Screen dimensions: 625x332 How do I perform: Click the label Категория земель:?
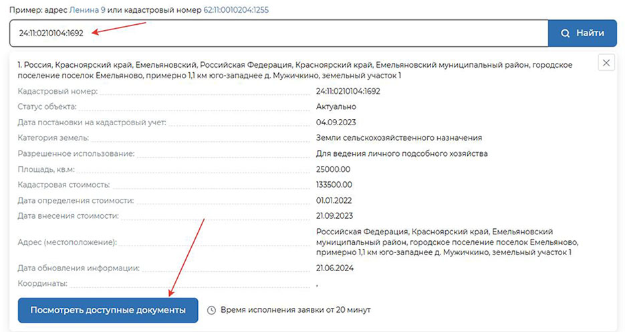pyautogui.click(x=53, y=138)
